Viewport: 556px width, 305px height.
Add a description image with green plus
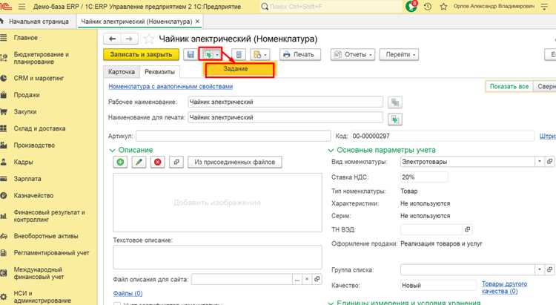tap(120, 162)
